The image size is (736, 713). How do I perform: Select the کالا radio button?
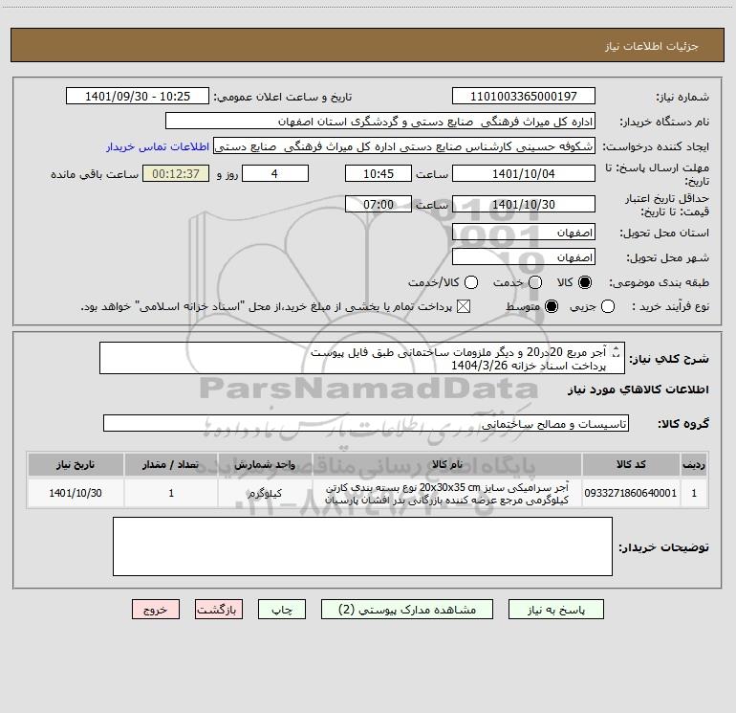(x=585, y=282)
